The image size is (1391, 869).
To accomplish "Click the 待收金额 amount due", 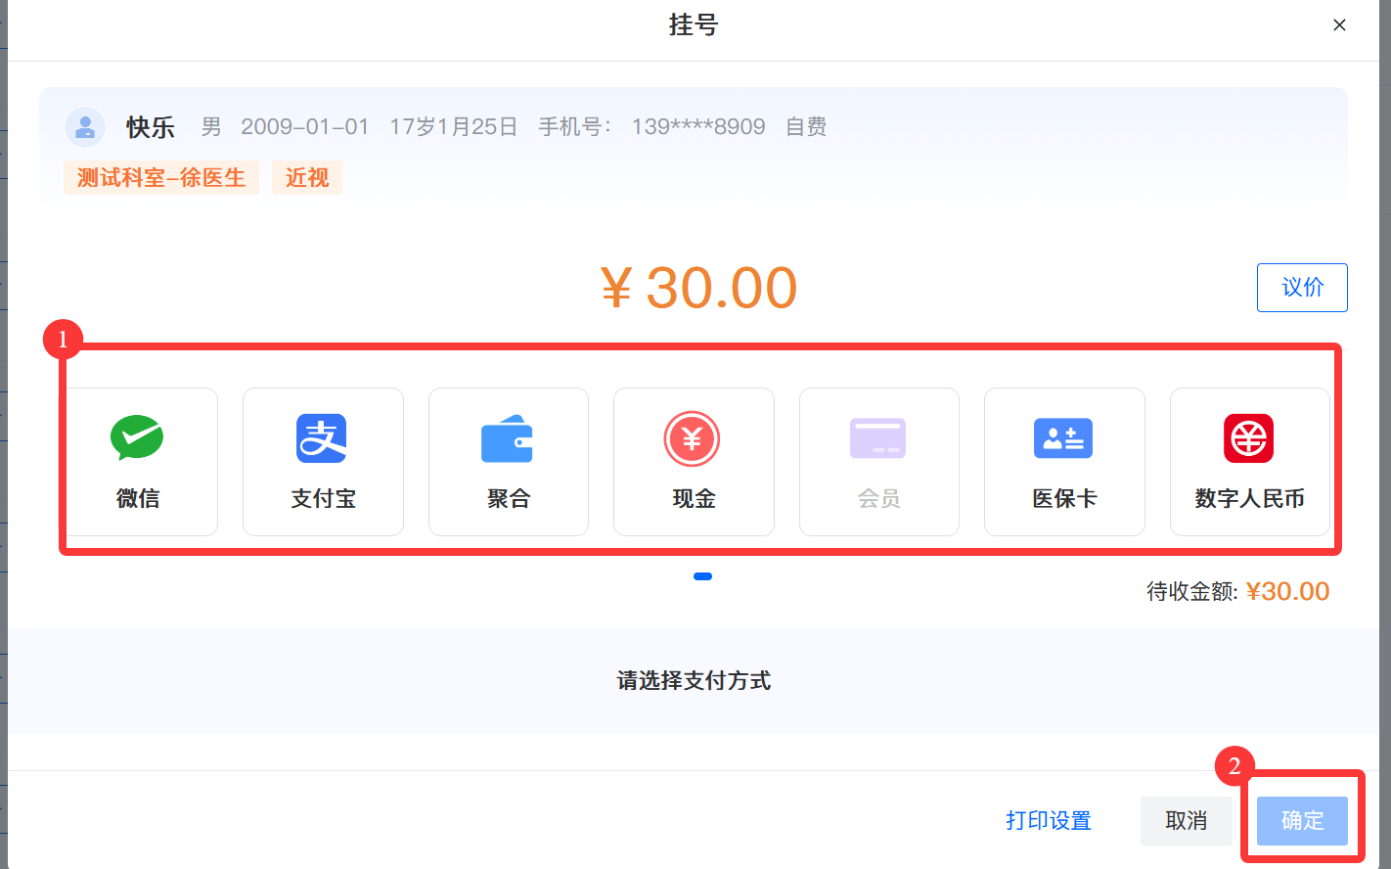I will point(1287,592).
